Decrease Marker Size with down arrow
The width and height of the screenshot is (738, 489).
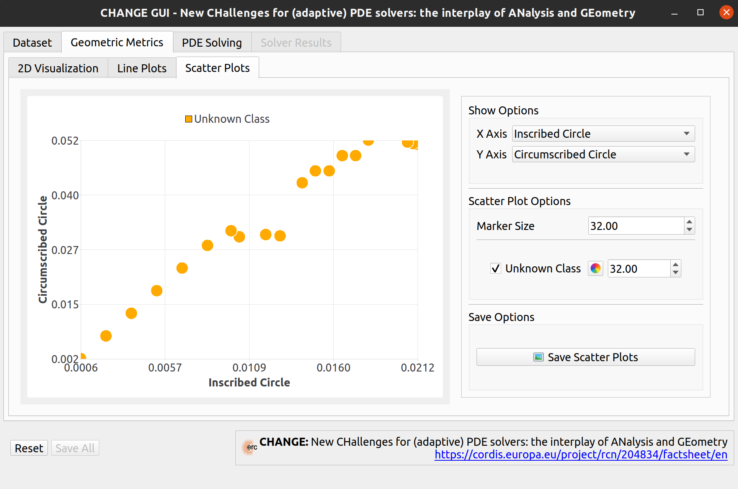coord(689,230)
